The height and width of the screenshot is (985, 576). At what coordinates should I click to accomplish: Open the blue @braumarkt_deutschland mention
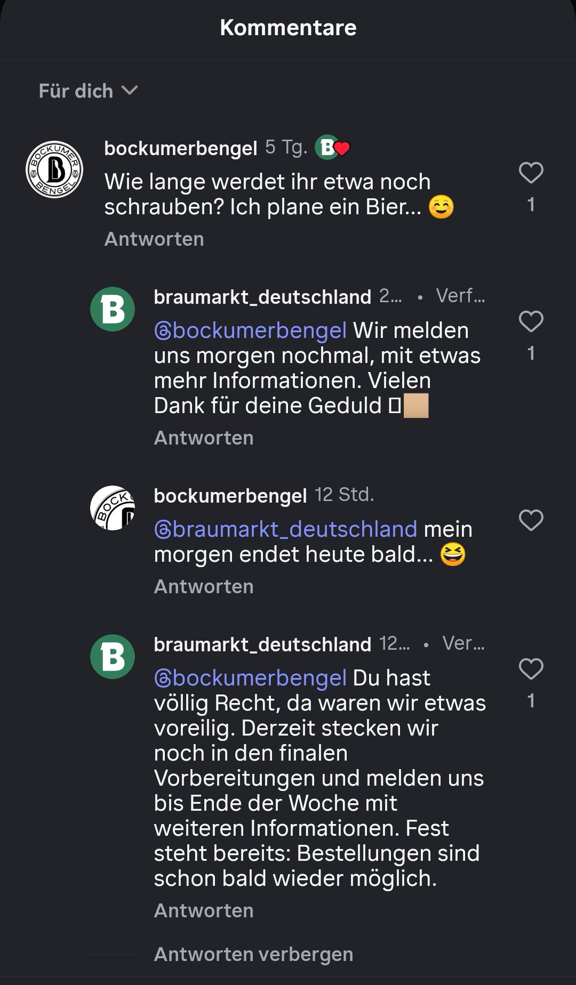285,529
